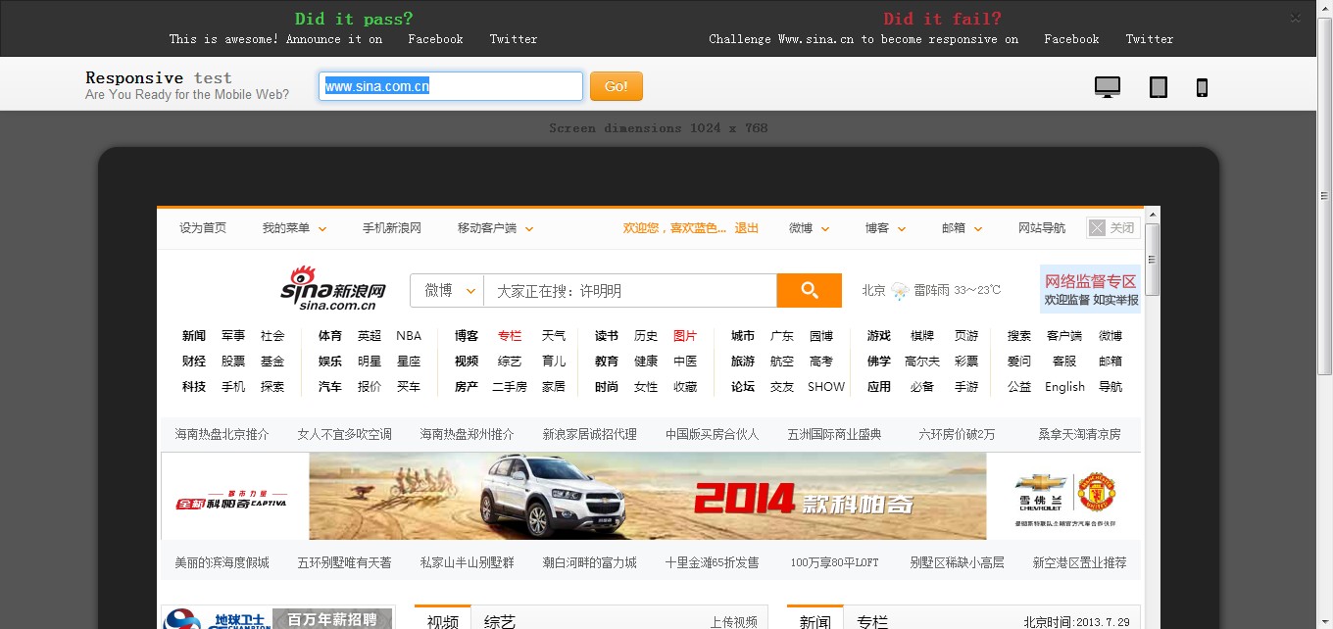Screen dimensions: 1333x629
Task: Switch to mobile phone preview icon
Action: 1202,87
